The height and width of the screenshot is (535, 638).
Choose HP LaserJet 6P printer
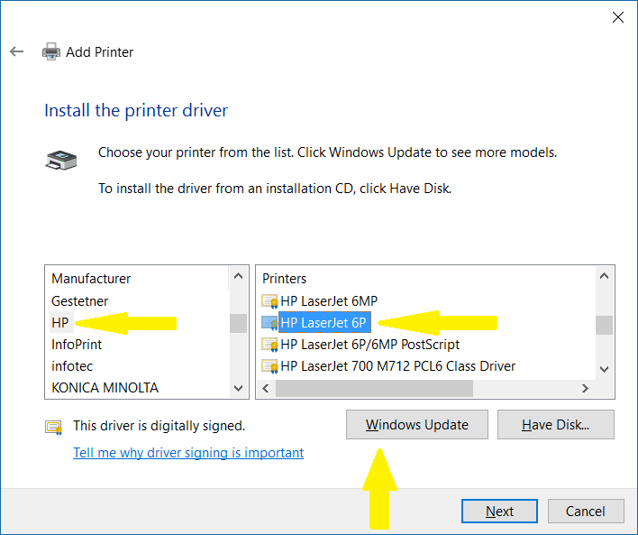[324, 323]
